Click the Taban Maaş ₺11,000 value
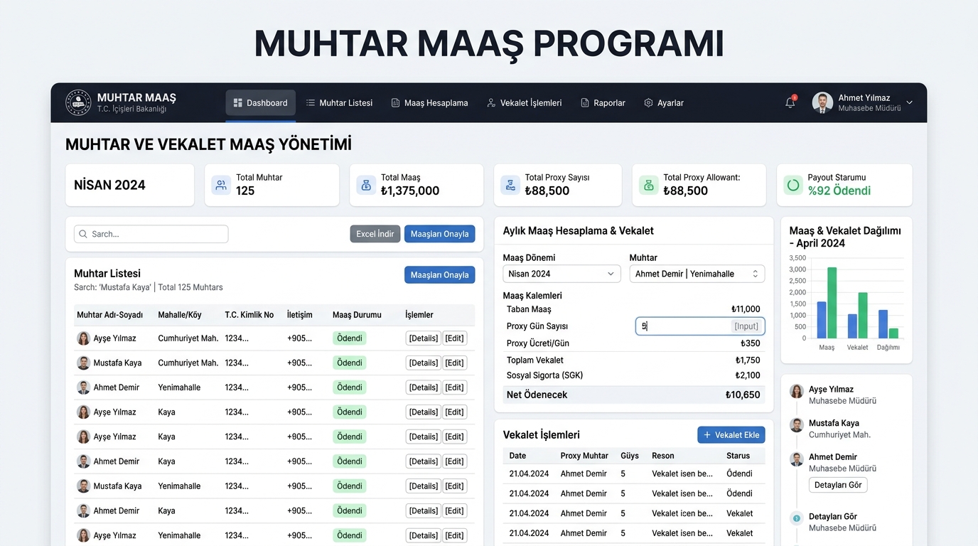978x546 pixels. (746, 309)
